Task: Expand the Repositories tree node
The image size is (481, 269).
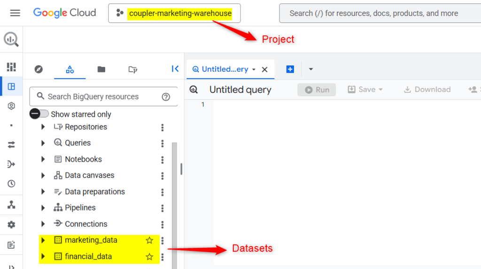Action: coord(43,127)
